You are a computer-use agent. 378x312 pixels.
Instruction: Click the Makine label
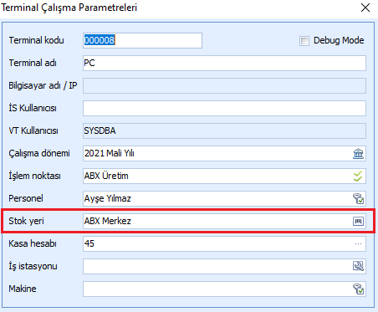coord(23,289)
